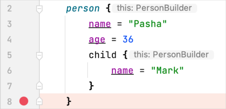Image resolution: width=226 pixels, height=109 pixels.
Task: Place the cursor on the number 36
Action: click(x=128, y=40)
